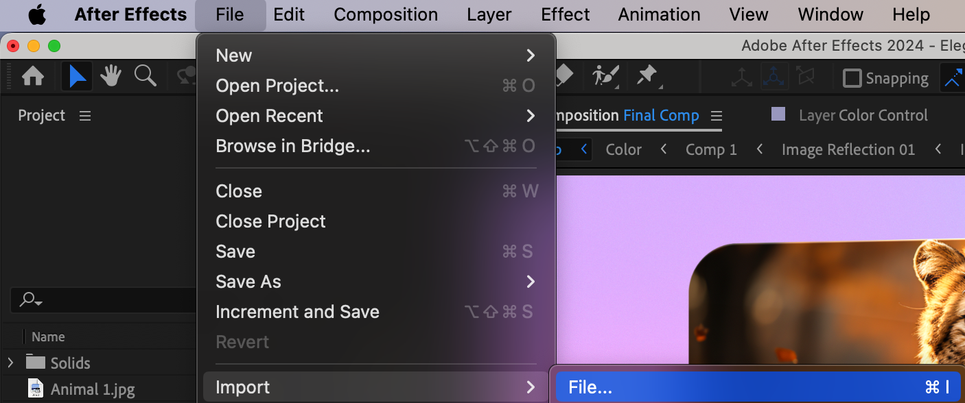This screenshot has height=403, width=965.
Task: Select the Hand tool
Action: pos(111,76)
